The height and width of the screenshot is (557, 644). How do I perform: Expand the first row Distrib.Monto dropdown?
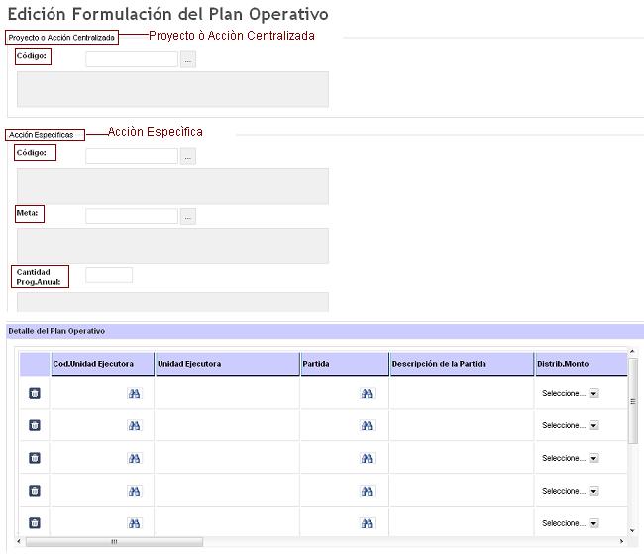593,394
